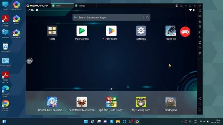This screenshot has width=223, height=125.
Task: Open the account icon in MEmu title bar
Action: click(177, 6)
